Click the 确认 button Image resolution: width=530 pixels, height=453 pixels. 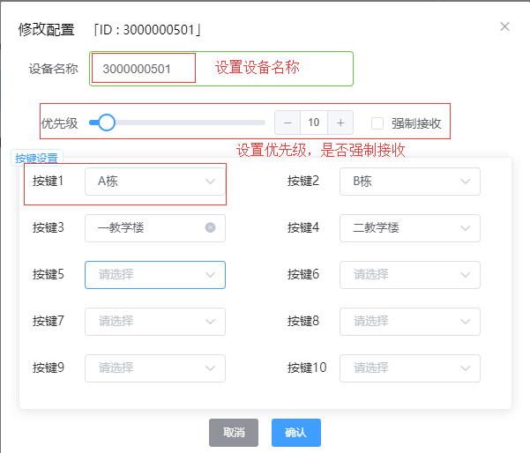[295, 433]
